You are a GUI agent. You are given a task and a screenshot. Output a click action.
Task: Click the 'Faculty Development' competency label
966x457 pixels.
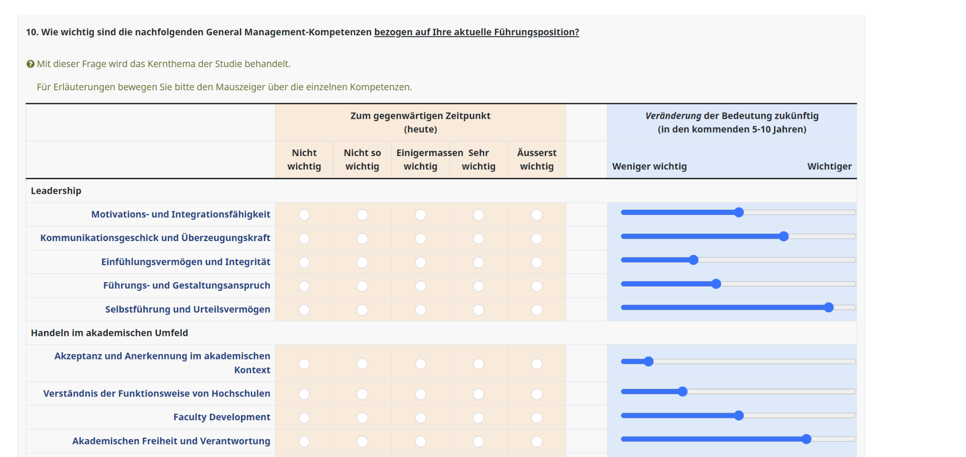coord(221,417)
